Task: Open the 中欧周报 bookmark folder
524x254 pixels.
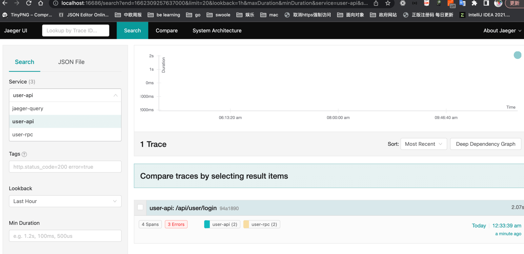Action: click(x=128, y=15)
